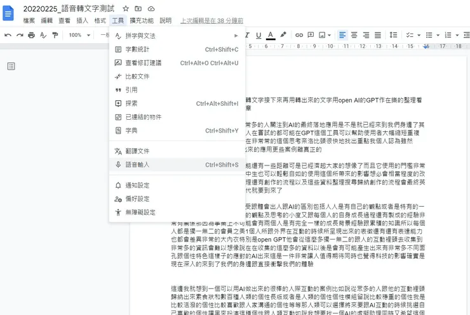Expand 拼字與文法 submenu
The image size is (470, 315).
(x=177, y=36)
